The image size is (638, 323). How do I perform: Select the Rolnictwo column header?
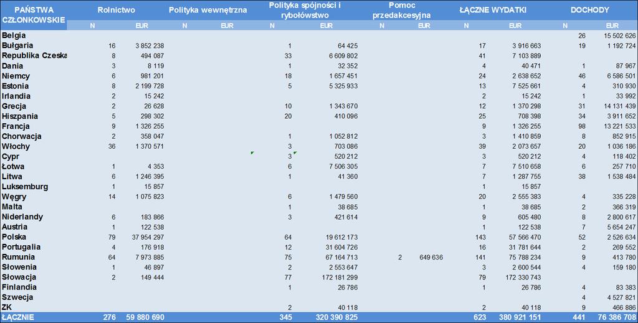click(x=117, y=10)
